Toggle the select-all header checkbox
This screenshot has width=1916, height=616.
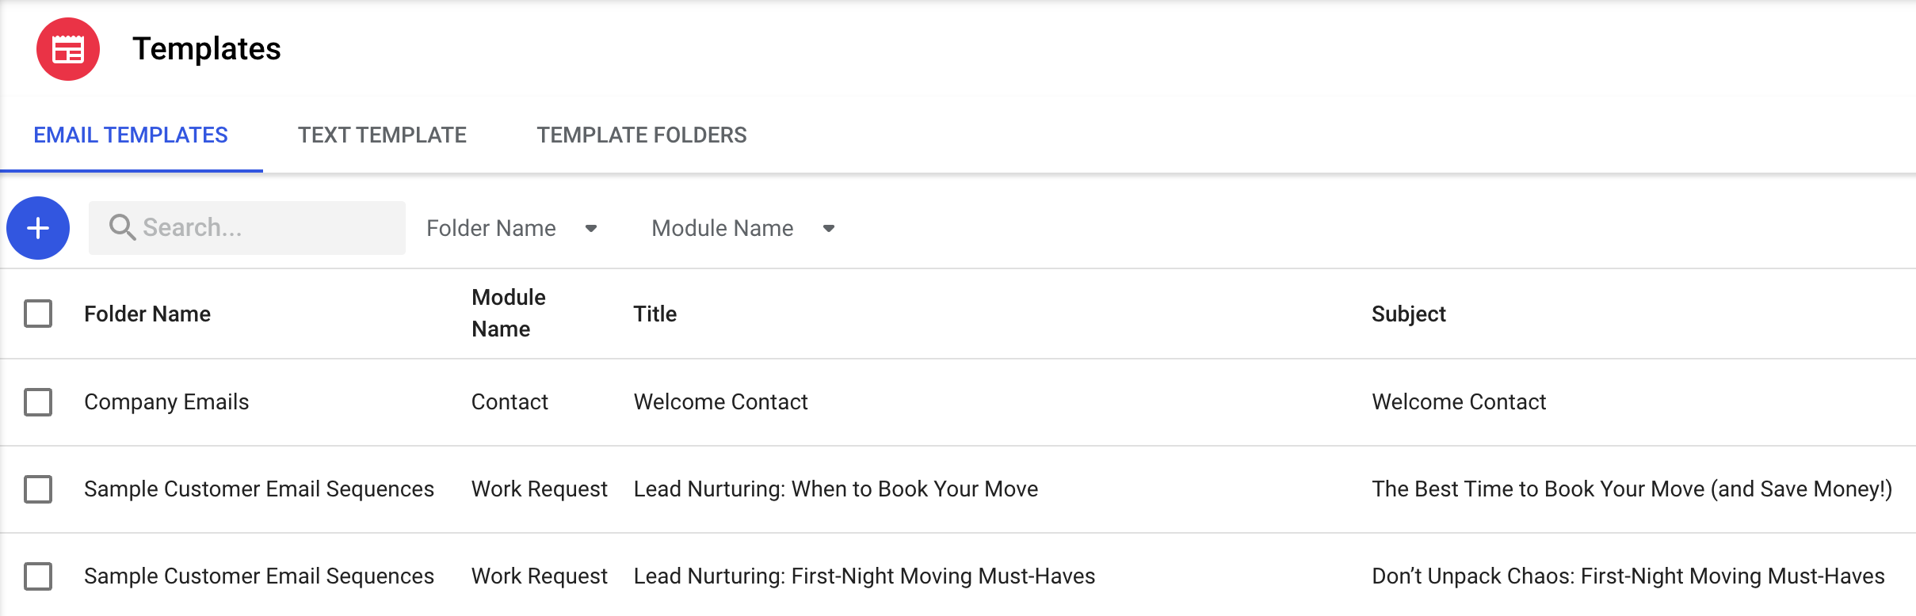click(x=38, y=314)
